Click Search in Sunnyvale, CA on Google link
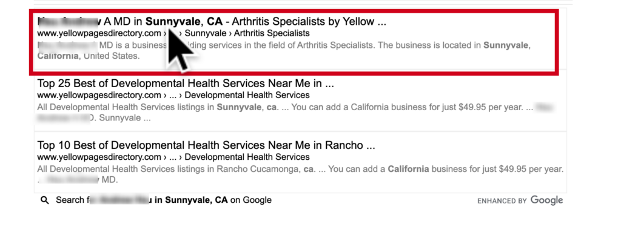Screen dimensions: 621x227 tap(164, 200)
